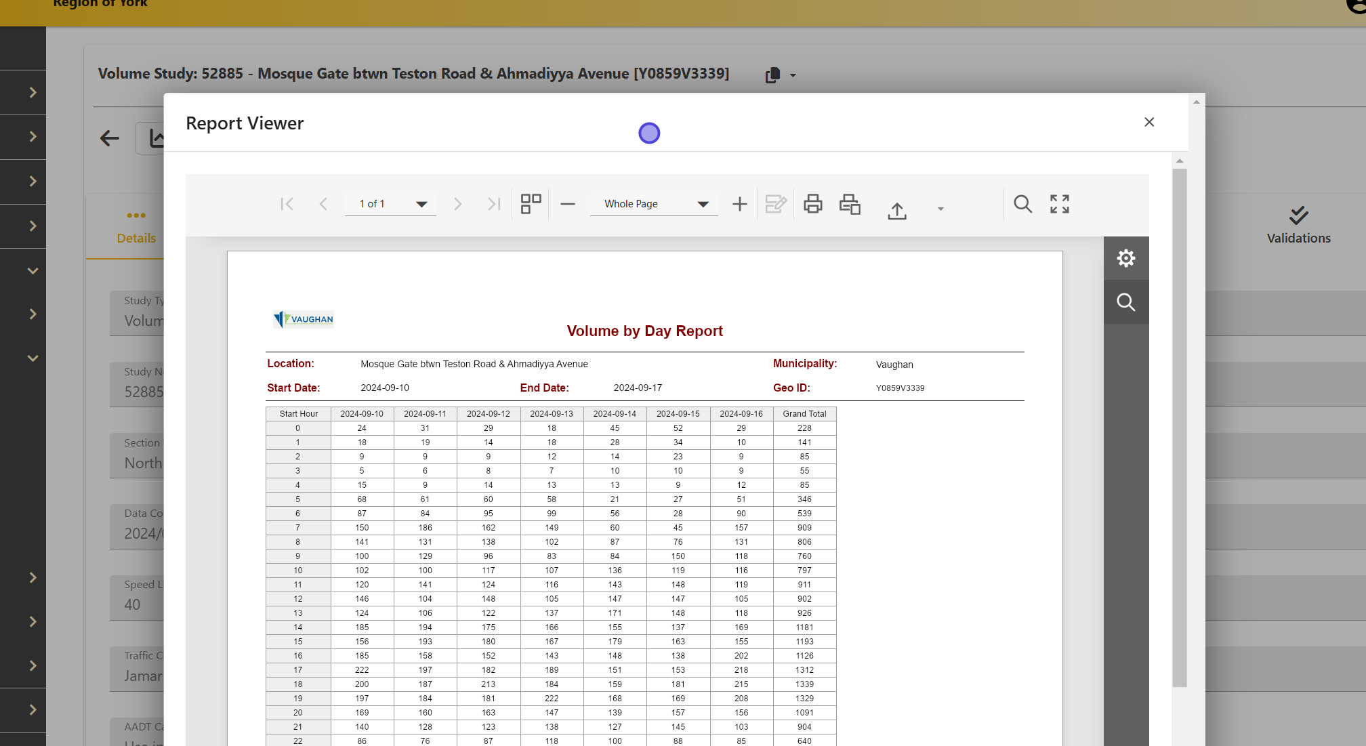Image resolution: width=1366 pixels, height=746 pixels.
Task: Open search in report toolbar
Action: click(x=1022, y=204)
